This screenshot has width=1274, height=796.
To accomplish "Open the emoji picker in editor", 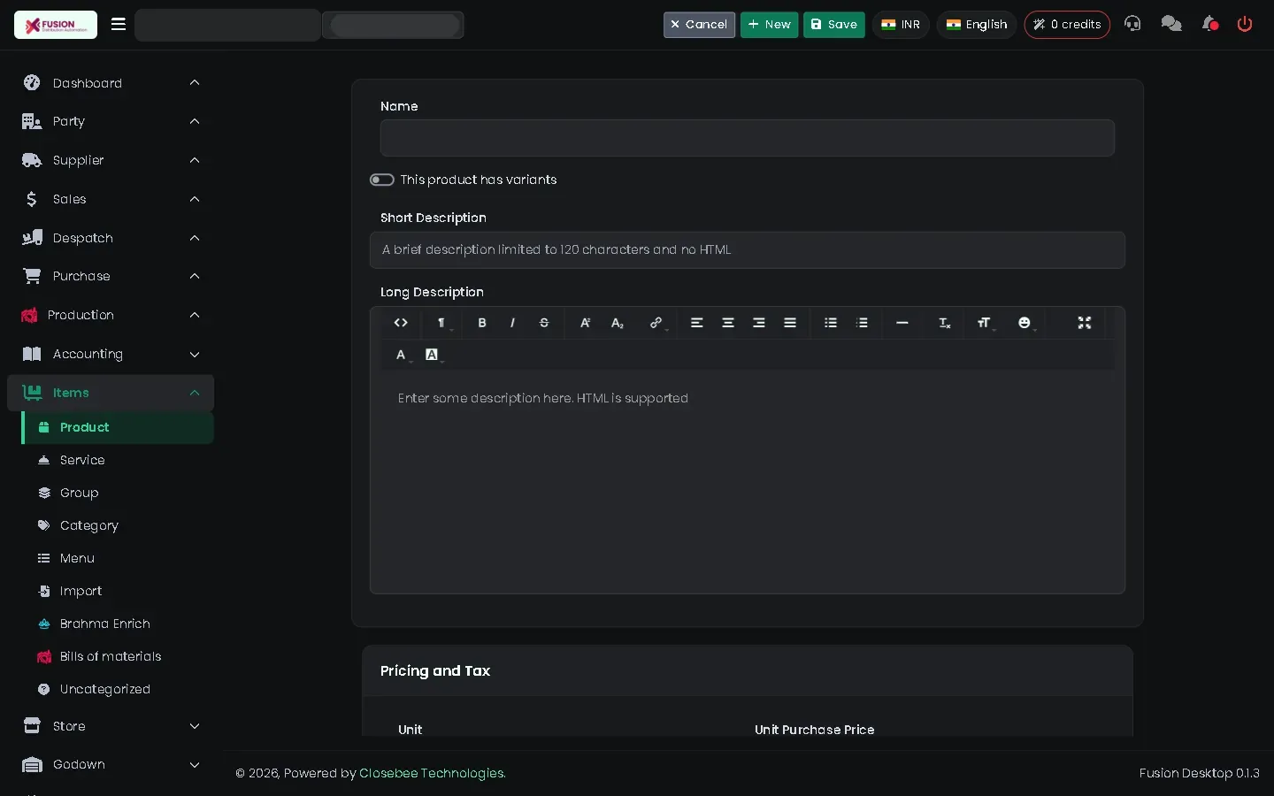I will 1025,323.
